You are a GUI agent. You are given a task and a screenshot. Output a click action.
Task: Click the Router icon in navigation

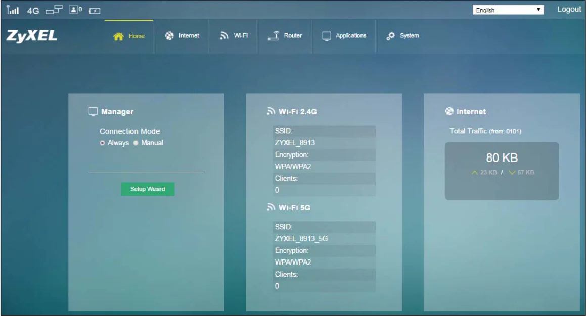coord(273,36)
